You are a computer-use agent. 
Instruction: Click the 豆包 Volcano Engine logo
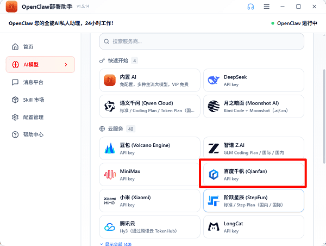pyautogui.click(x=110, y=148)
